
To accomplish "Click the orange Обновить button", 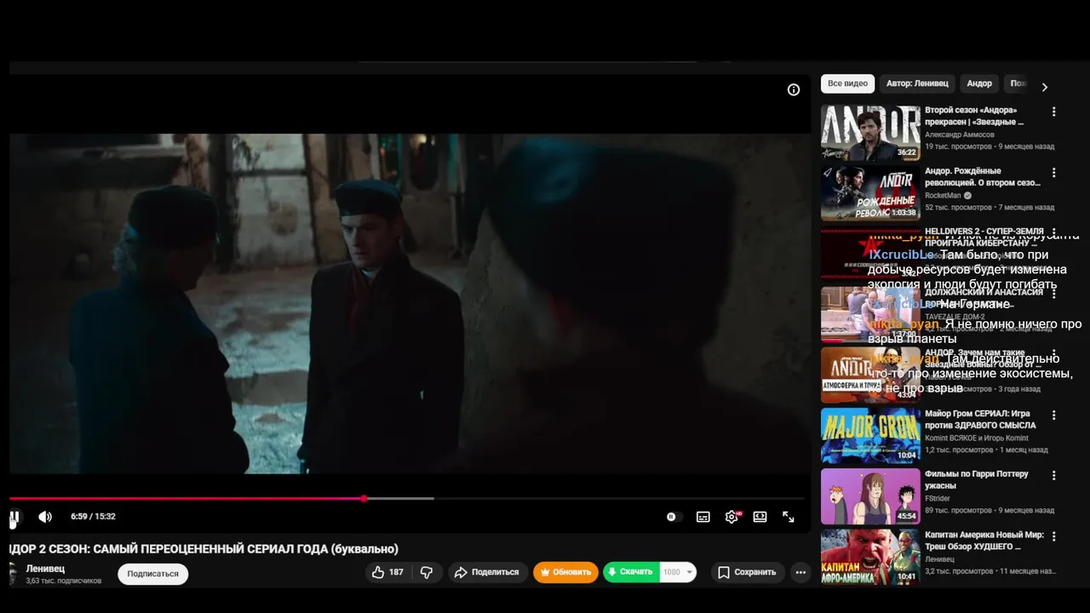I will click(565, 572).
